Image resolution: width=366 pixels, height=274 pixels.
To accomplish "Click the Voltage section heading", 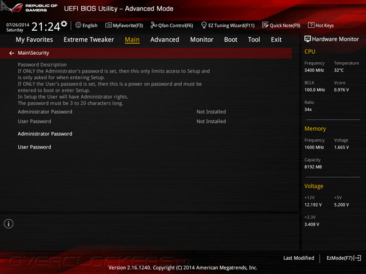I will (x=314, y=186).
